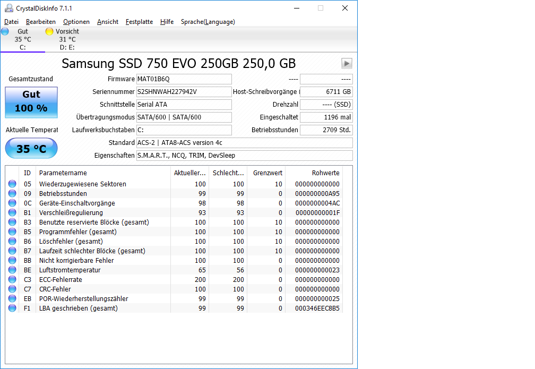The image size is (535, 369).
Task: Click the Eingeschaltet value 1196 mal
Action: coord(326,117)
